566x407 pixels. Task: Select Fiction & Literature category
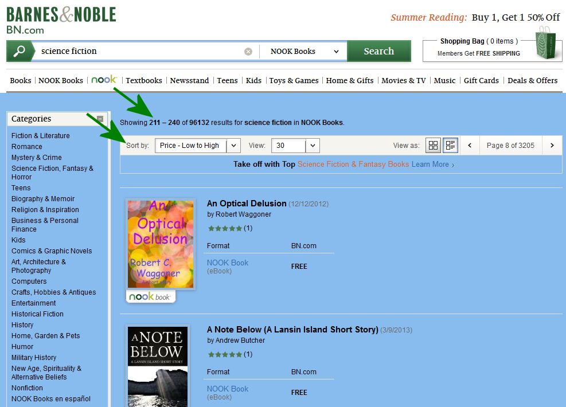pyautogui.click(x=40, y=136)
